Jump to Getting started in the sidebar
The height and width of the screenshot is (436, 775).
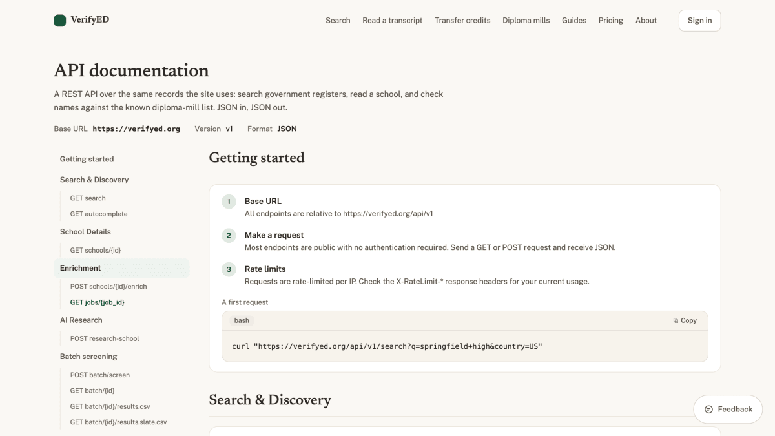pos(87,159)
